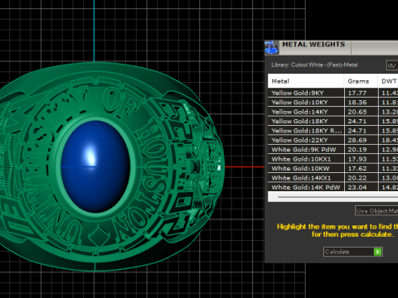The width and height of the screenshot is (398, 298).
Task: Select the White Gold:14KX1 row
Action: (x=333, y=178)
